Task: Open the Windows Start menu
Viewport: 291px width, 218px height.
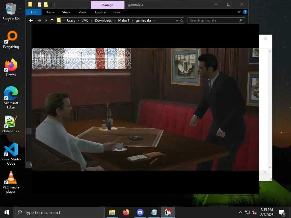Action: [7, 212]
